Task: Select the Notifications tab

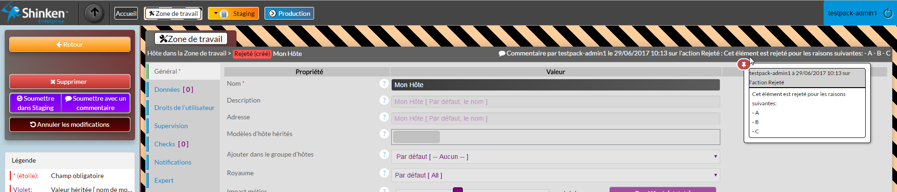Action: pyautogui.click(x=173, y=162)
